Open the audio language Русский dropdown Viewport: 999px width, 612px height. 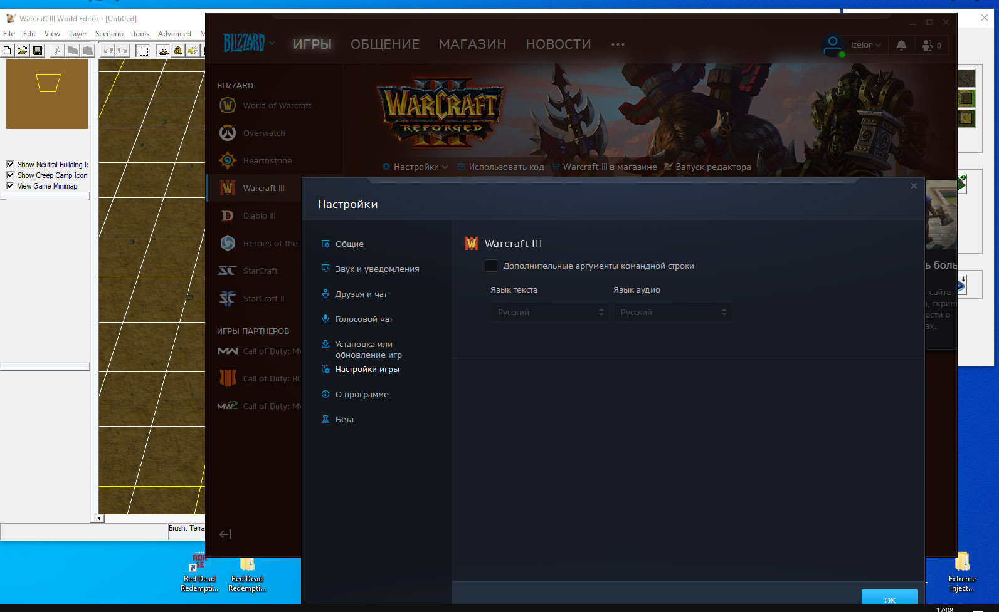pyautogui.click(x=672, y=312)
